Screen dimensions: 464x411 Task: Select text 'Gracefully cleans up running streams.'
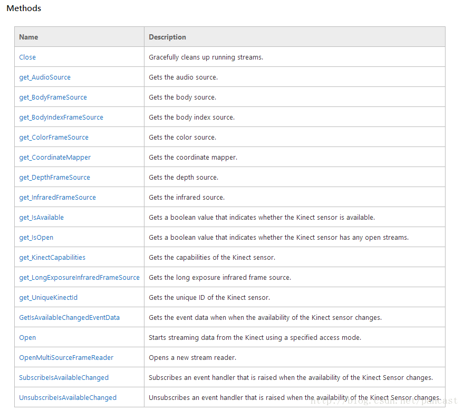point(206,57)
